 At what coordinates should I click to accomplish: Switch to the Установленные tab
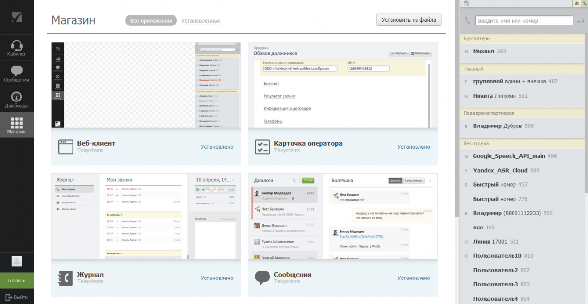[x=201, y=21]
